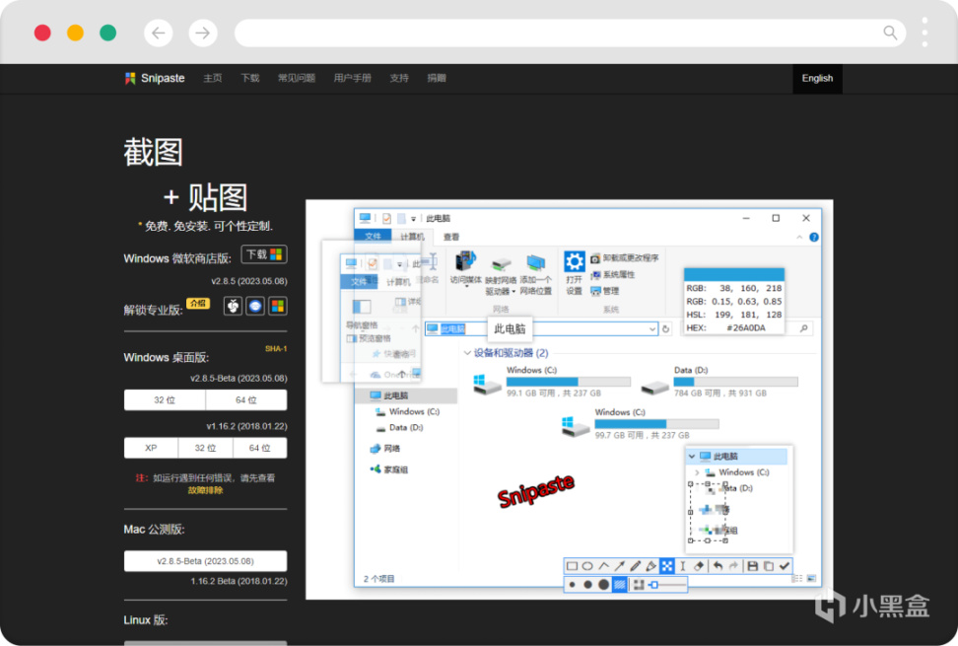Go forward with browser forward arrow
The height and width of the screenshot is (646, 958).
pyautogui.click(x=203, y=33)
